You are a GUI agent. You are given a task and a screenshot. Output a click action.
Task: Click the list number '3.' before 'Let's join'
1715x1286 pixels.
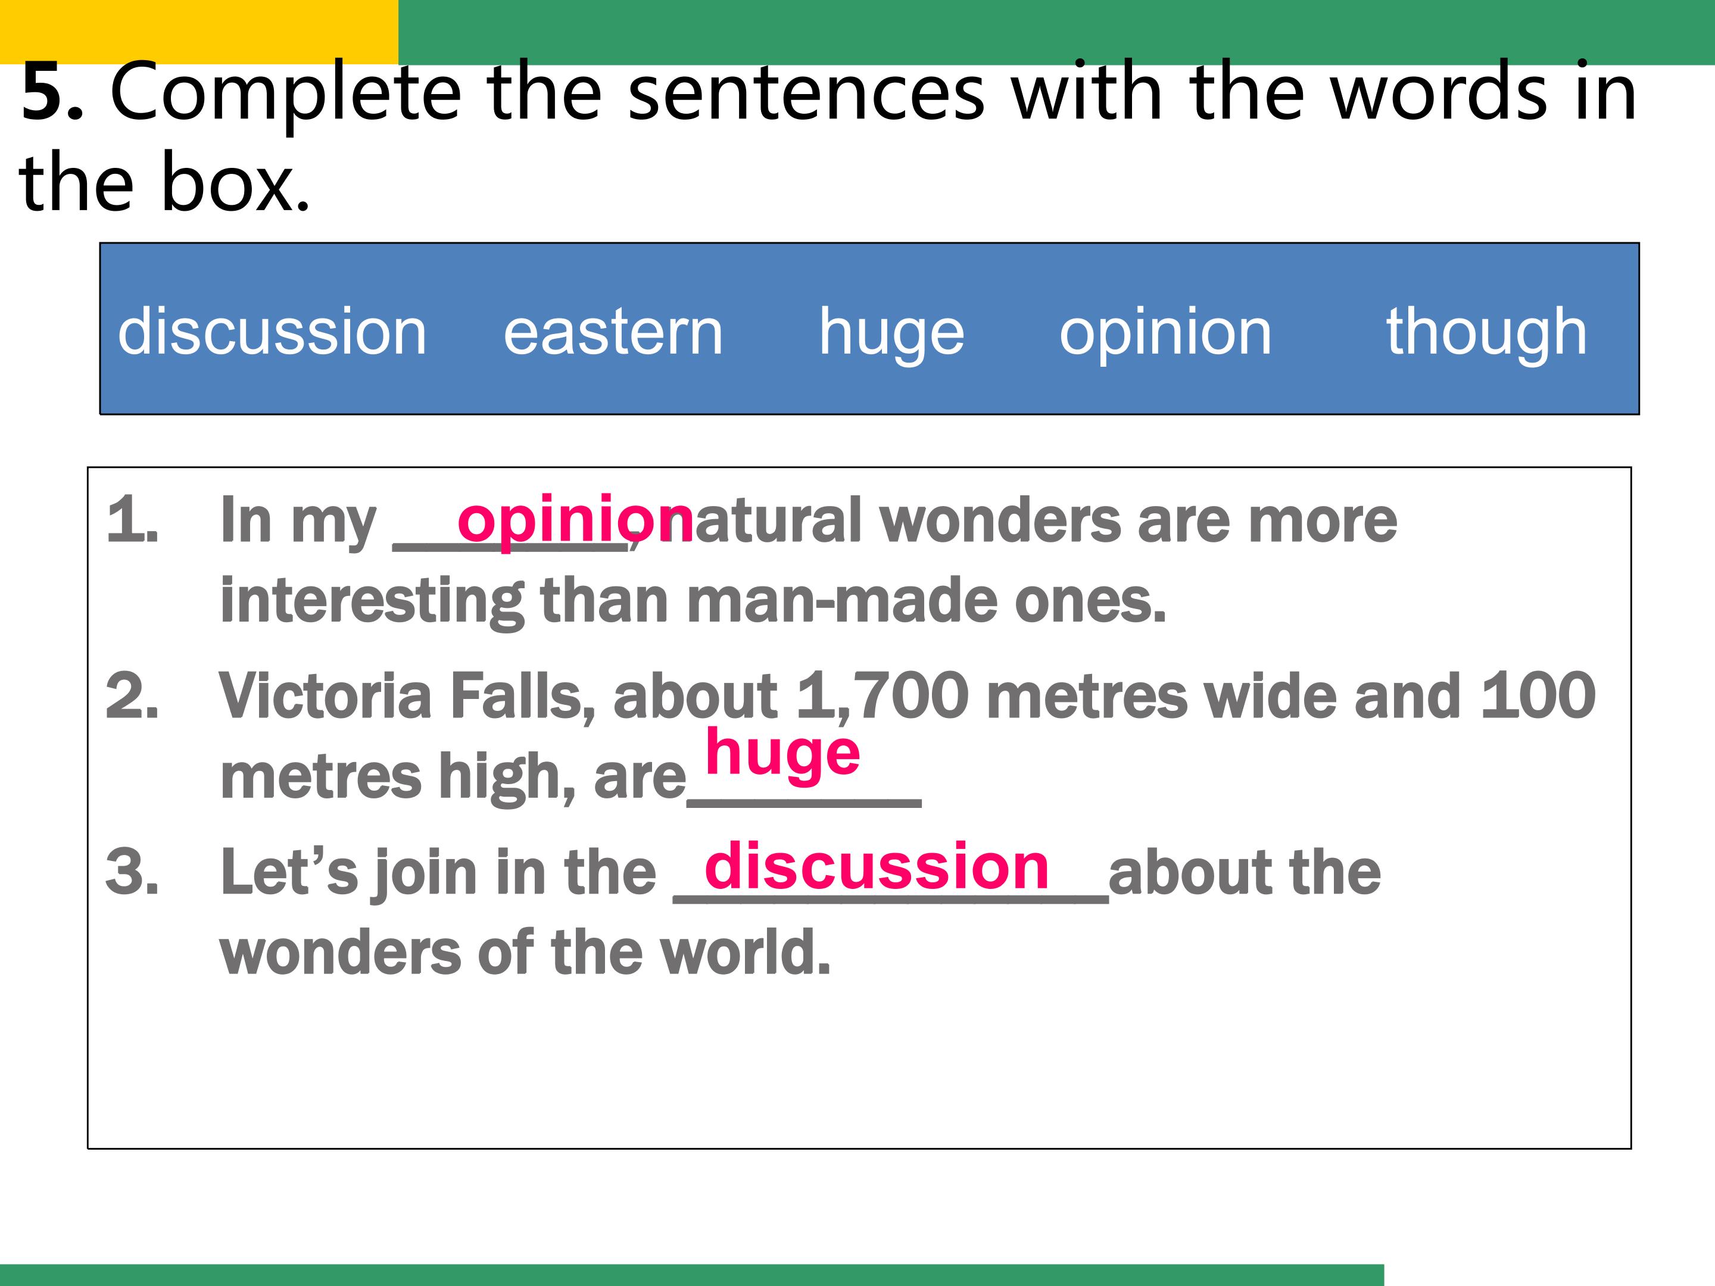point(133,870)
